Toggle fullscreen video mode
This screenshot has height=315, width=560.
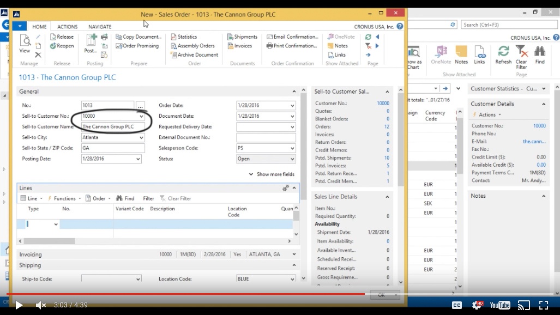pyautogui.click(x=544, y=305)
